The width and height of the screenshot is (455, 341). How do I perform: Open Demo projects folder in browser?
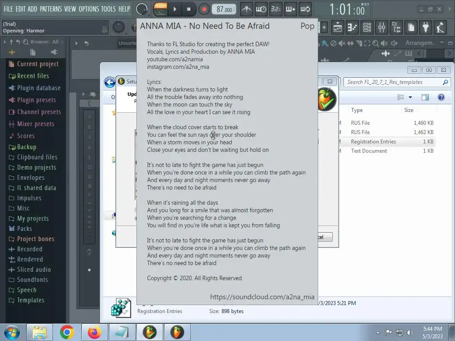[x=32, y=167]
